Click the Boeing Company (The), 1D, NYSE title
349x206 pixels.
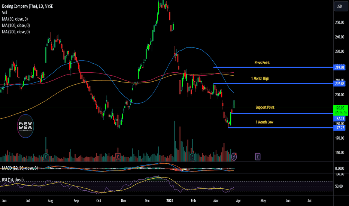click(27, 6)
